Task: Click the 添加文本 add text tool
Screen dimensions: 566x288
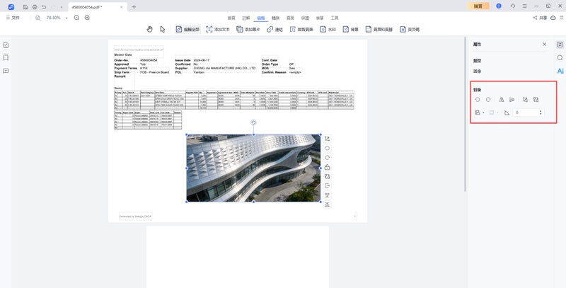Action: [x=218, y=29]
